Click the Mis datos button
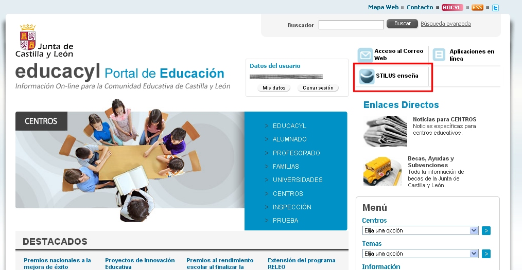Viewport: 522px width, 270px height. 274,88
